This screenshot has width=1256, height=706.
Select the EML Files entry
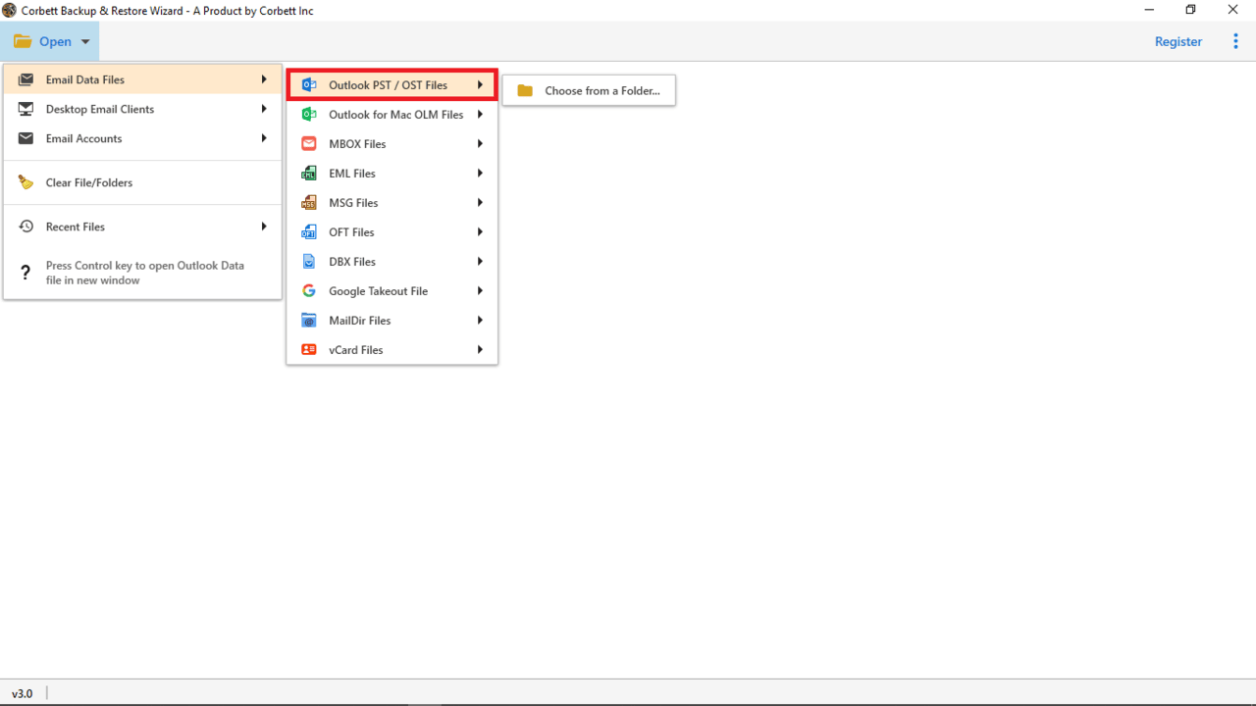coord(392,174)
